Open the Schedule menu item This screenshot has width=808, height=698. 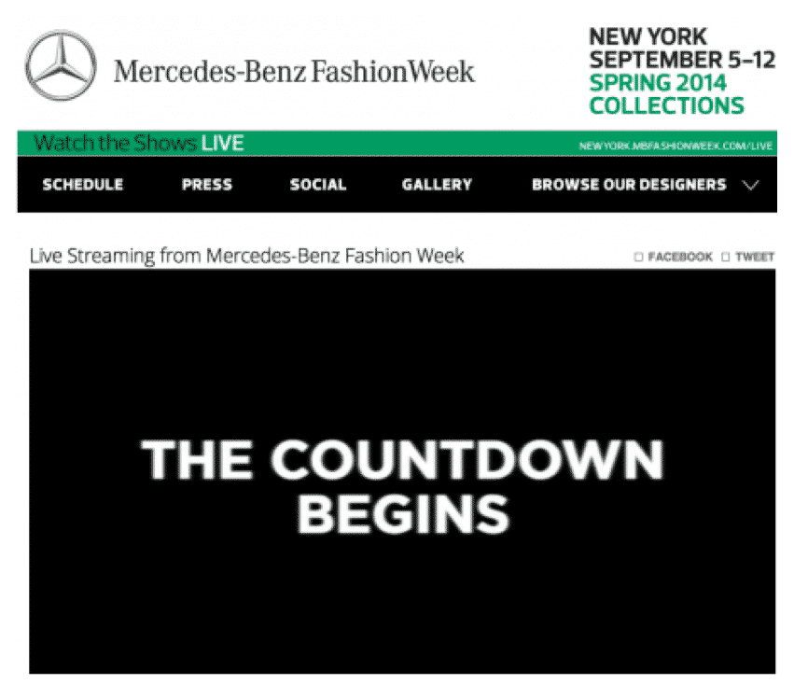click(83, 185)
